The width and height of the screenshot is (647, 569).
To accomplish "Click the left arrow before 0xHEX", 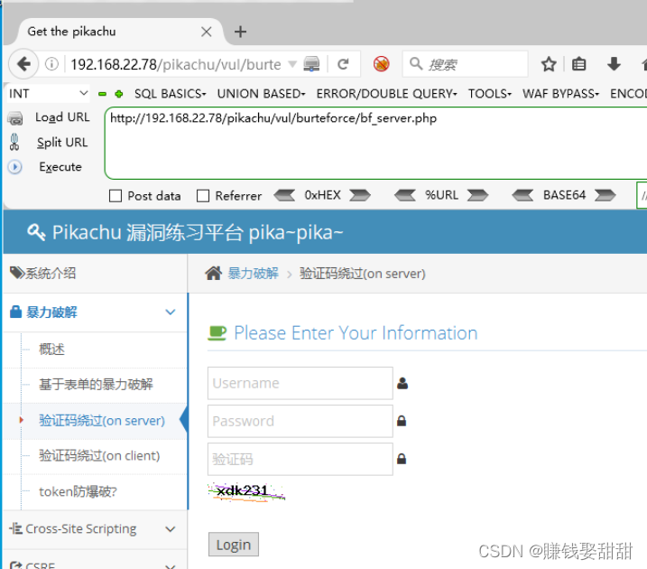I will [x=284, y=195].
